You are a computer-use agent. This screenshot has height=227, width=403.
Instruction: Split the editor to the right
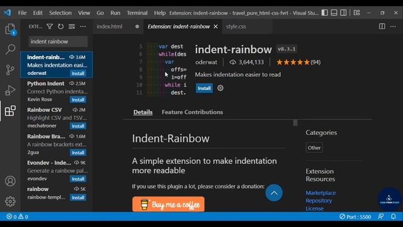(382, 26)
